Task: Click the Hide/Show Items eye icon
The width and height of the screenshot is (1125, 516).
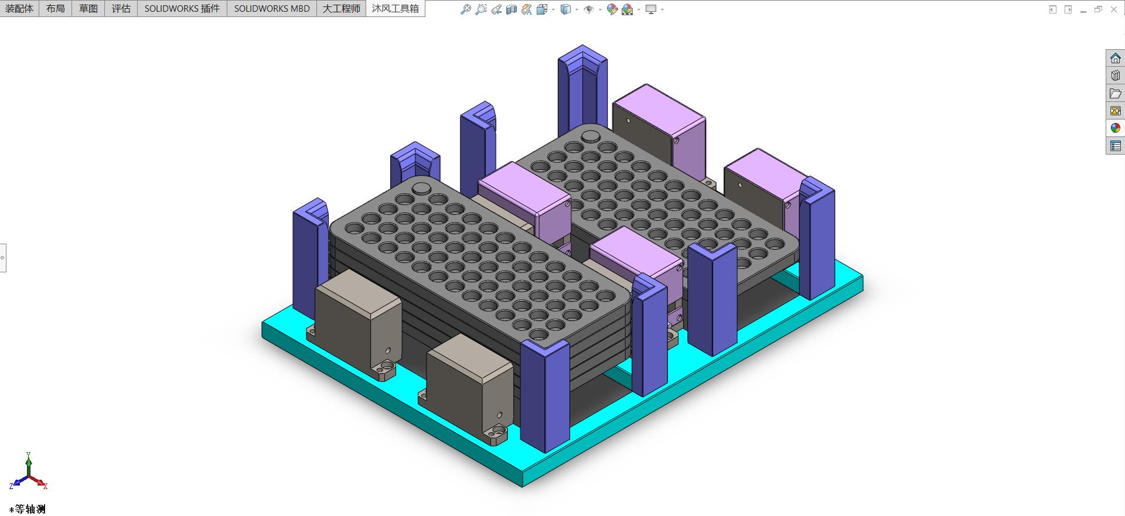Action: coord(589,9)
